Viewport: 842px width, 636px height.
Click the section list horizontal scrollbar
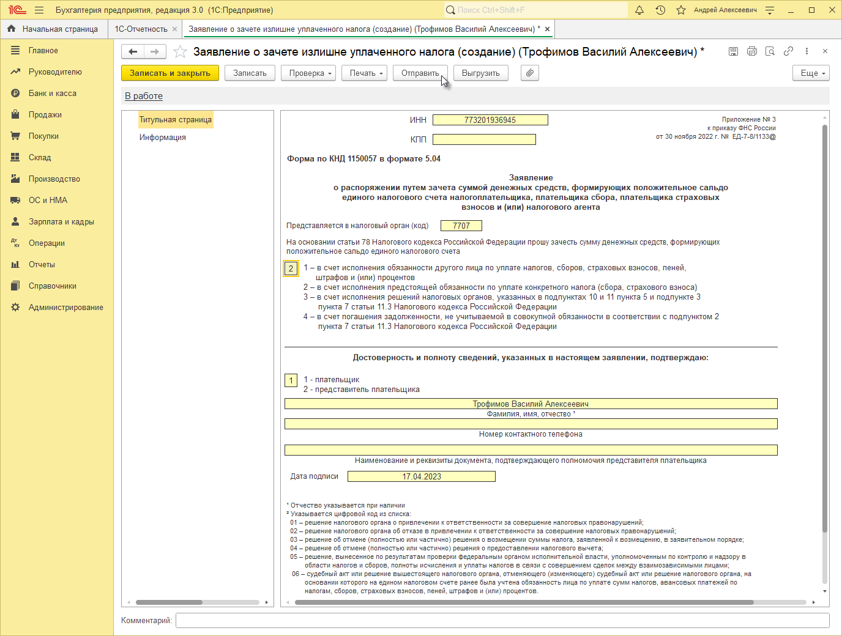pos(169,602)
